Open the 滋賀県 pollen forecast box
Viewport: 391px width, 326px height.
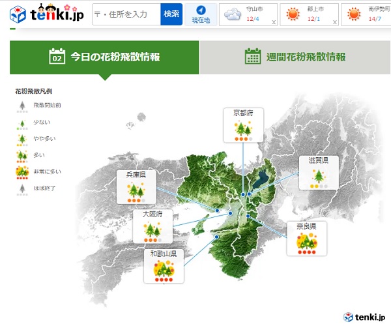(318, 173)
